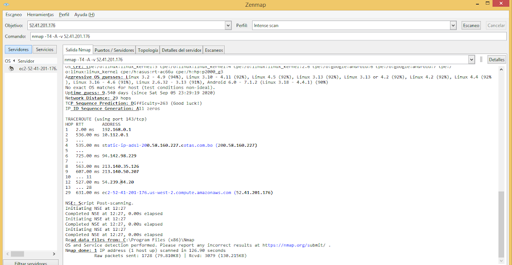Expand the scan output selector dropdown arrow
Screen dimensions: 512x265
pos(471,60)
